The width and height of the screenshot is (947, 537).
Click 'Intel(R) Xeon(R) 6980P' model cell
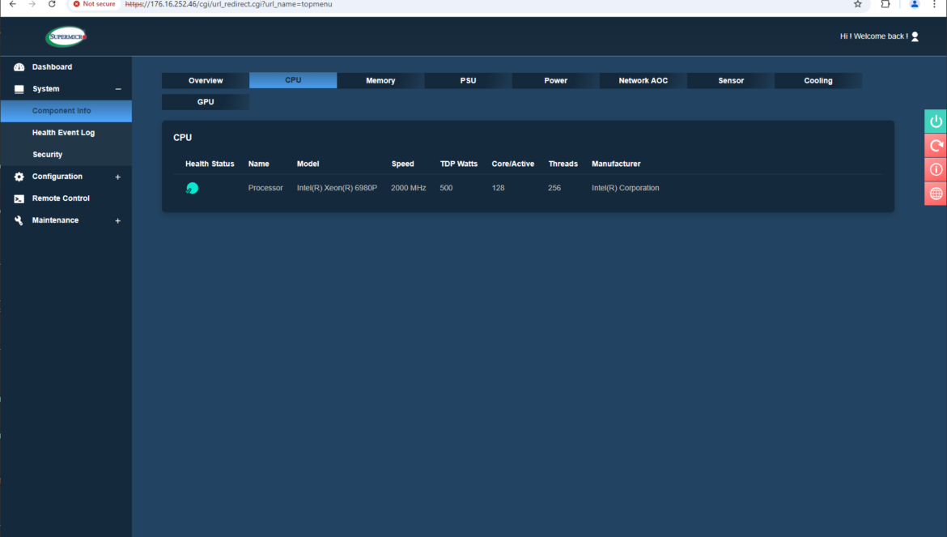click(337, 188)
